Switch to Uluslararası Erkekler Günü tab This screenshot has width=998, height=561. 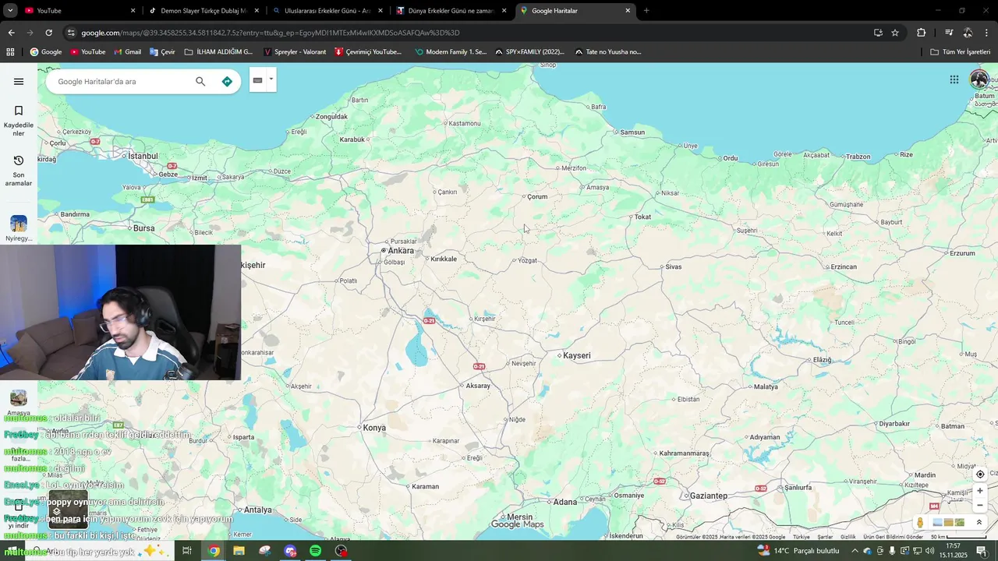pyautogui.click(x=326, y=11)
